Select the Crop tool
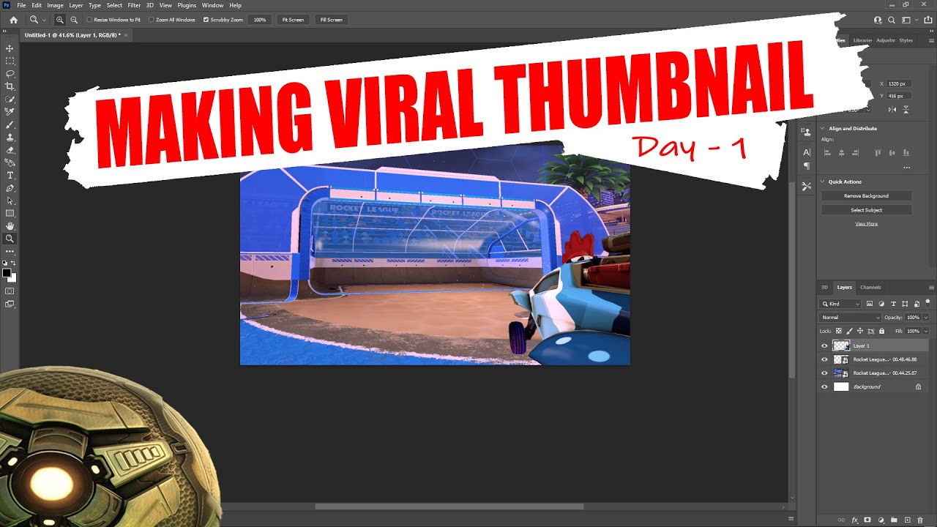Image resolution: width=937 pixels, height=527 pixels. tap(10, 86)
